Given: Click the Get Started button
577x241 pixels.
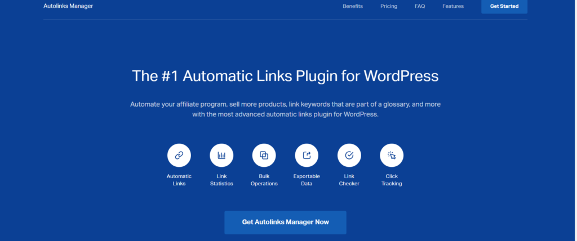Looking at the screenshot, I should click(x=504, y=6).
